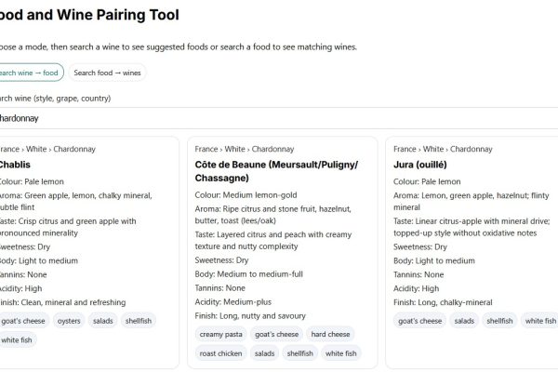Click 'Finish: Long, chalky-mineral' text

[443, 302]
